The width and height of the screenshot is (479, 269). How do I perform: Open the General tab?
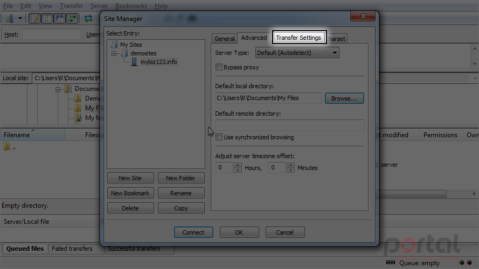(x=225, y=39)
